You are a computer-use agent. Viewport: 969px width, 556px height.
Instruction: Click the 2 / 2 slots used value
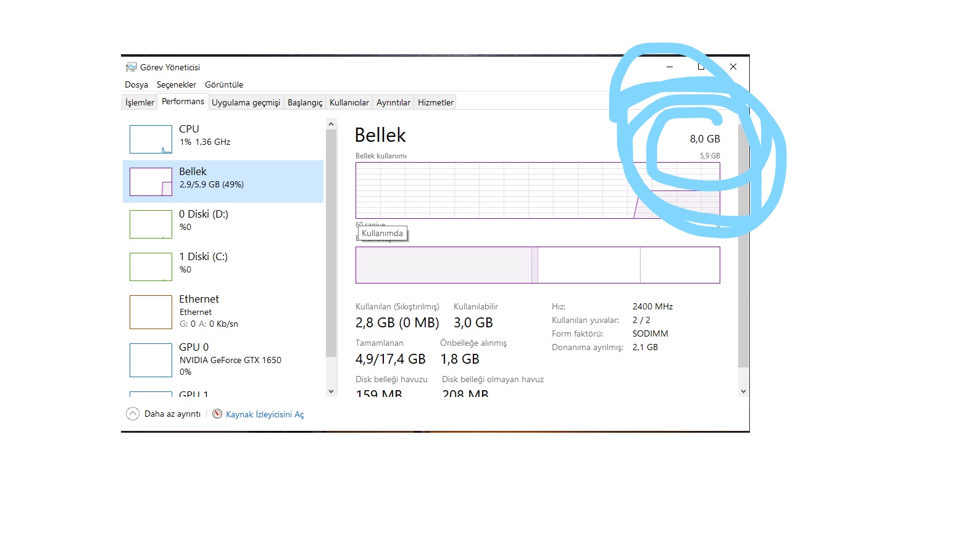pyautogui.click(x=641, y=320)
